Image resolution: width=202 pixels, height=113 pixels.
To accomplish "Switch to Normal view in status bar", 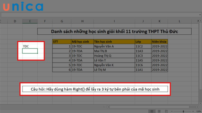I will coord(152,111).
